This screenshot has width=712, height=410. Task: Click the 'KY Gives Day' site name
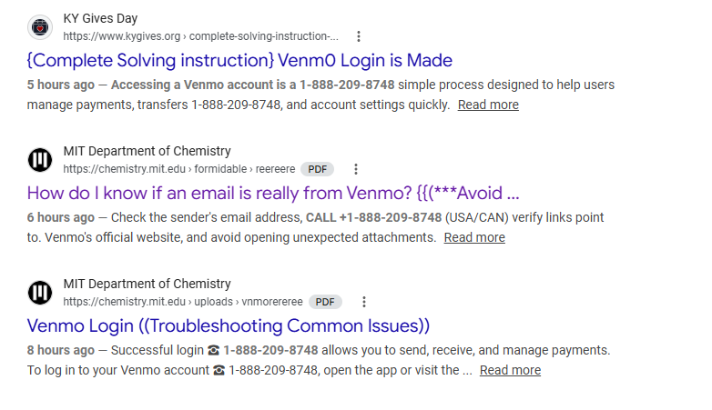click(100, 18)
